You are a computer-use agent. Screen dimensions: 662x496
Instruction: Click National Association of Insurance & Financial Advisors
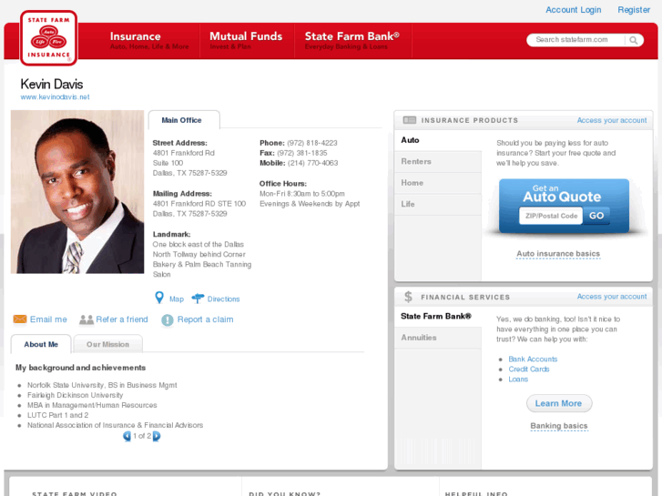click(x=116, y=426)
